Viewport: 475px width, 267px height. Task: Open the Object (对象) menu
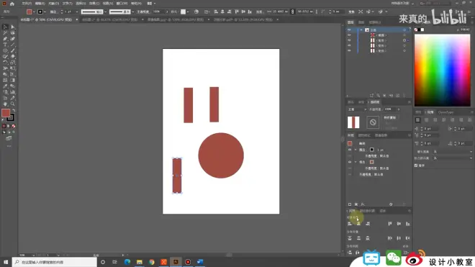coord(54,4)
